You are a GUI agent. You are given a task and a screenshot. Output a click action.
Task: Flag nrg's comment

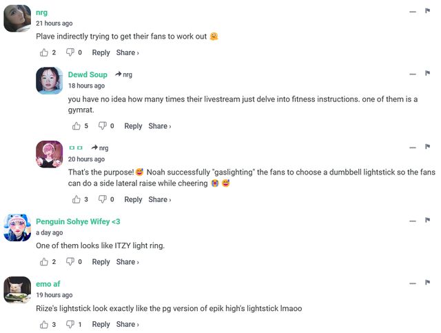[x=427, y=11]
